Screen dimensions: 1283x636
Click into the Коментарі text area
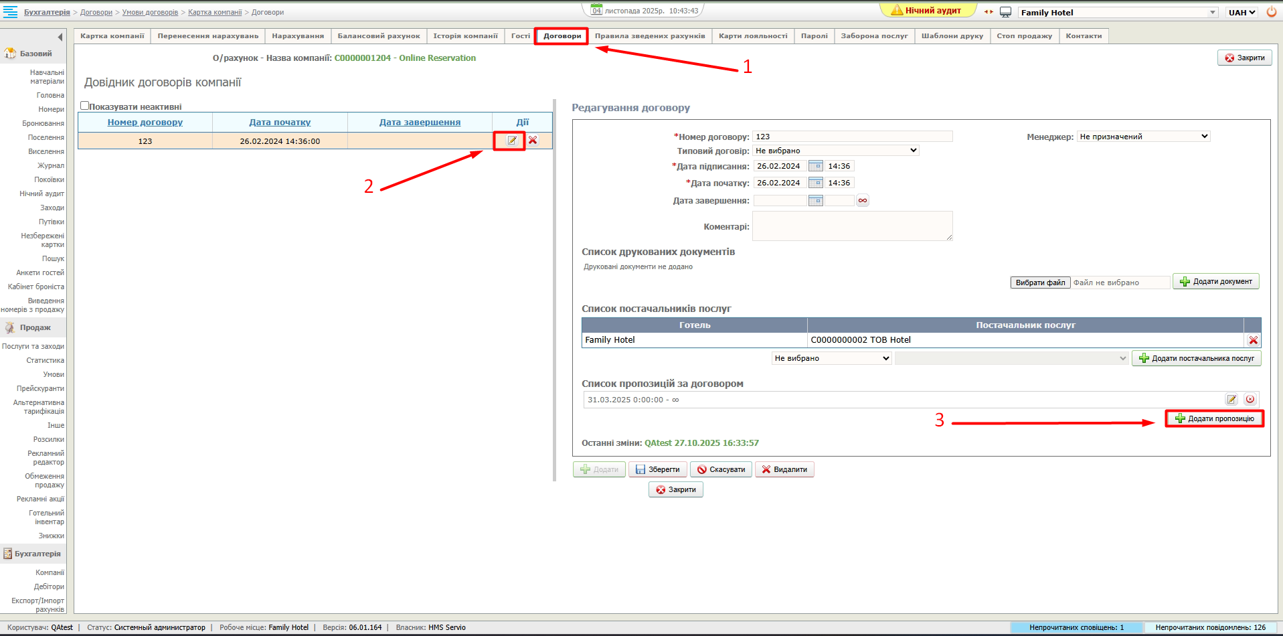(852, 226)
